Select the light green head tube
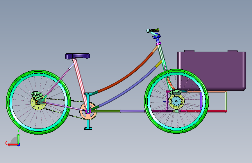This screenshot has width=252, height=163. point(162,52)
